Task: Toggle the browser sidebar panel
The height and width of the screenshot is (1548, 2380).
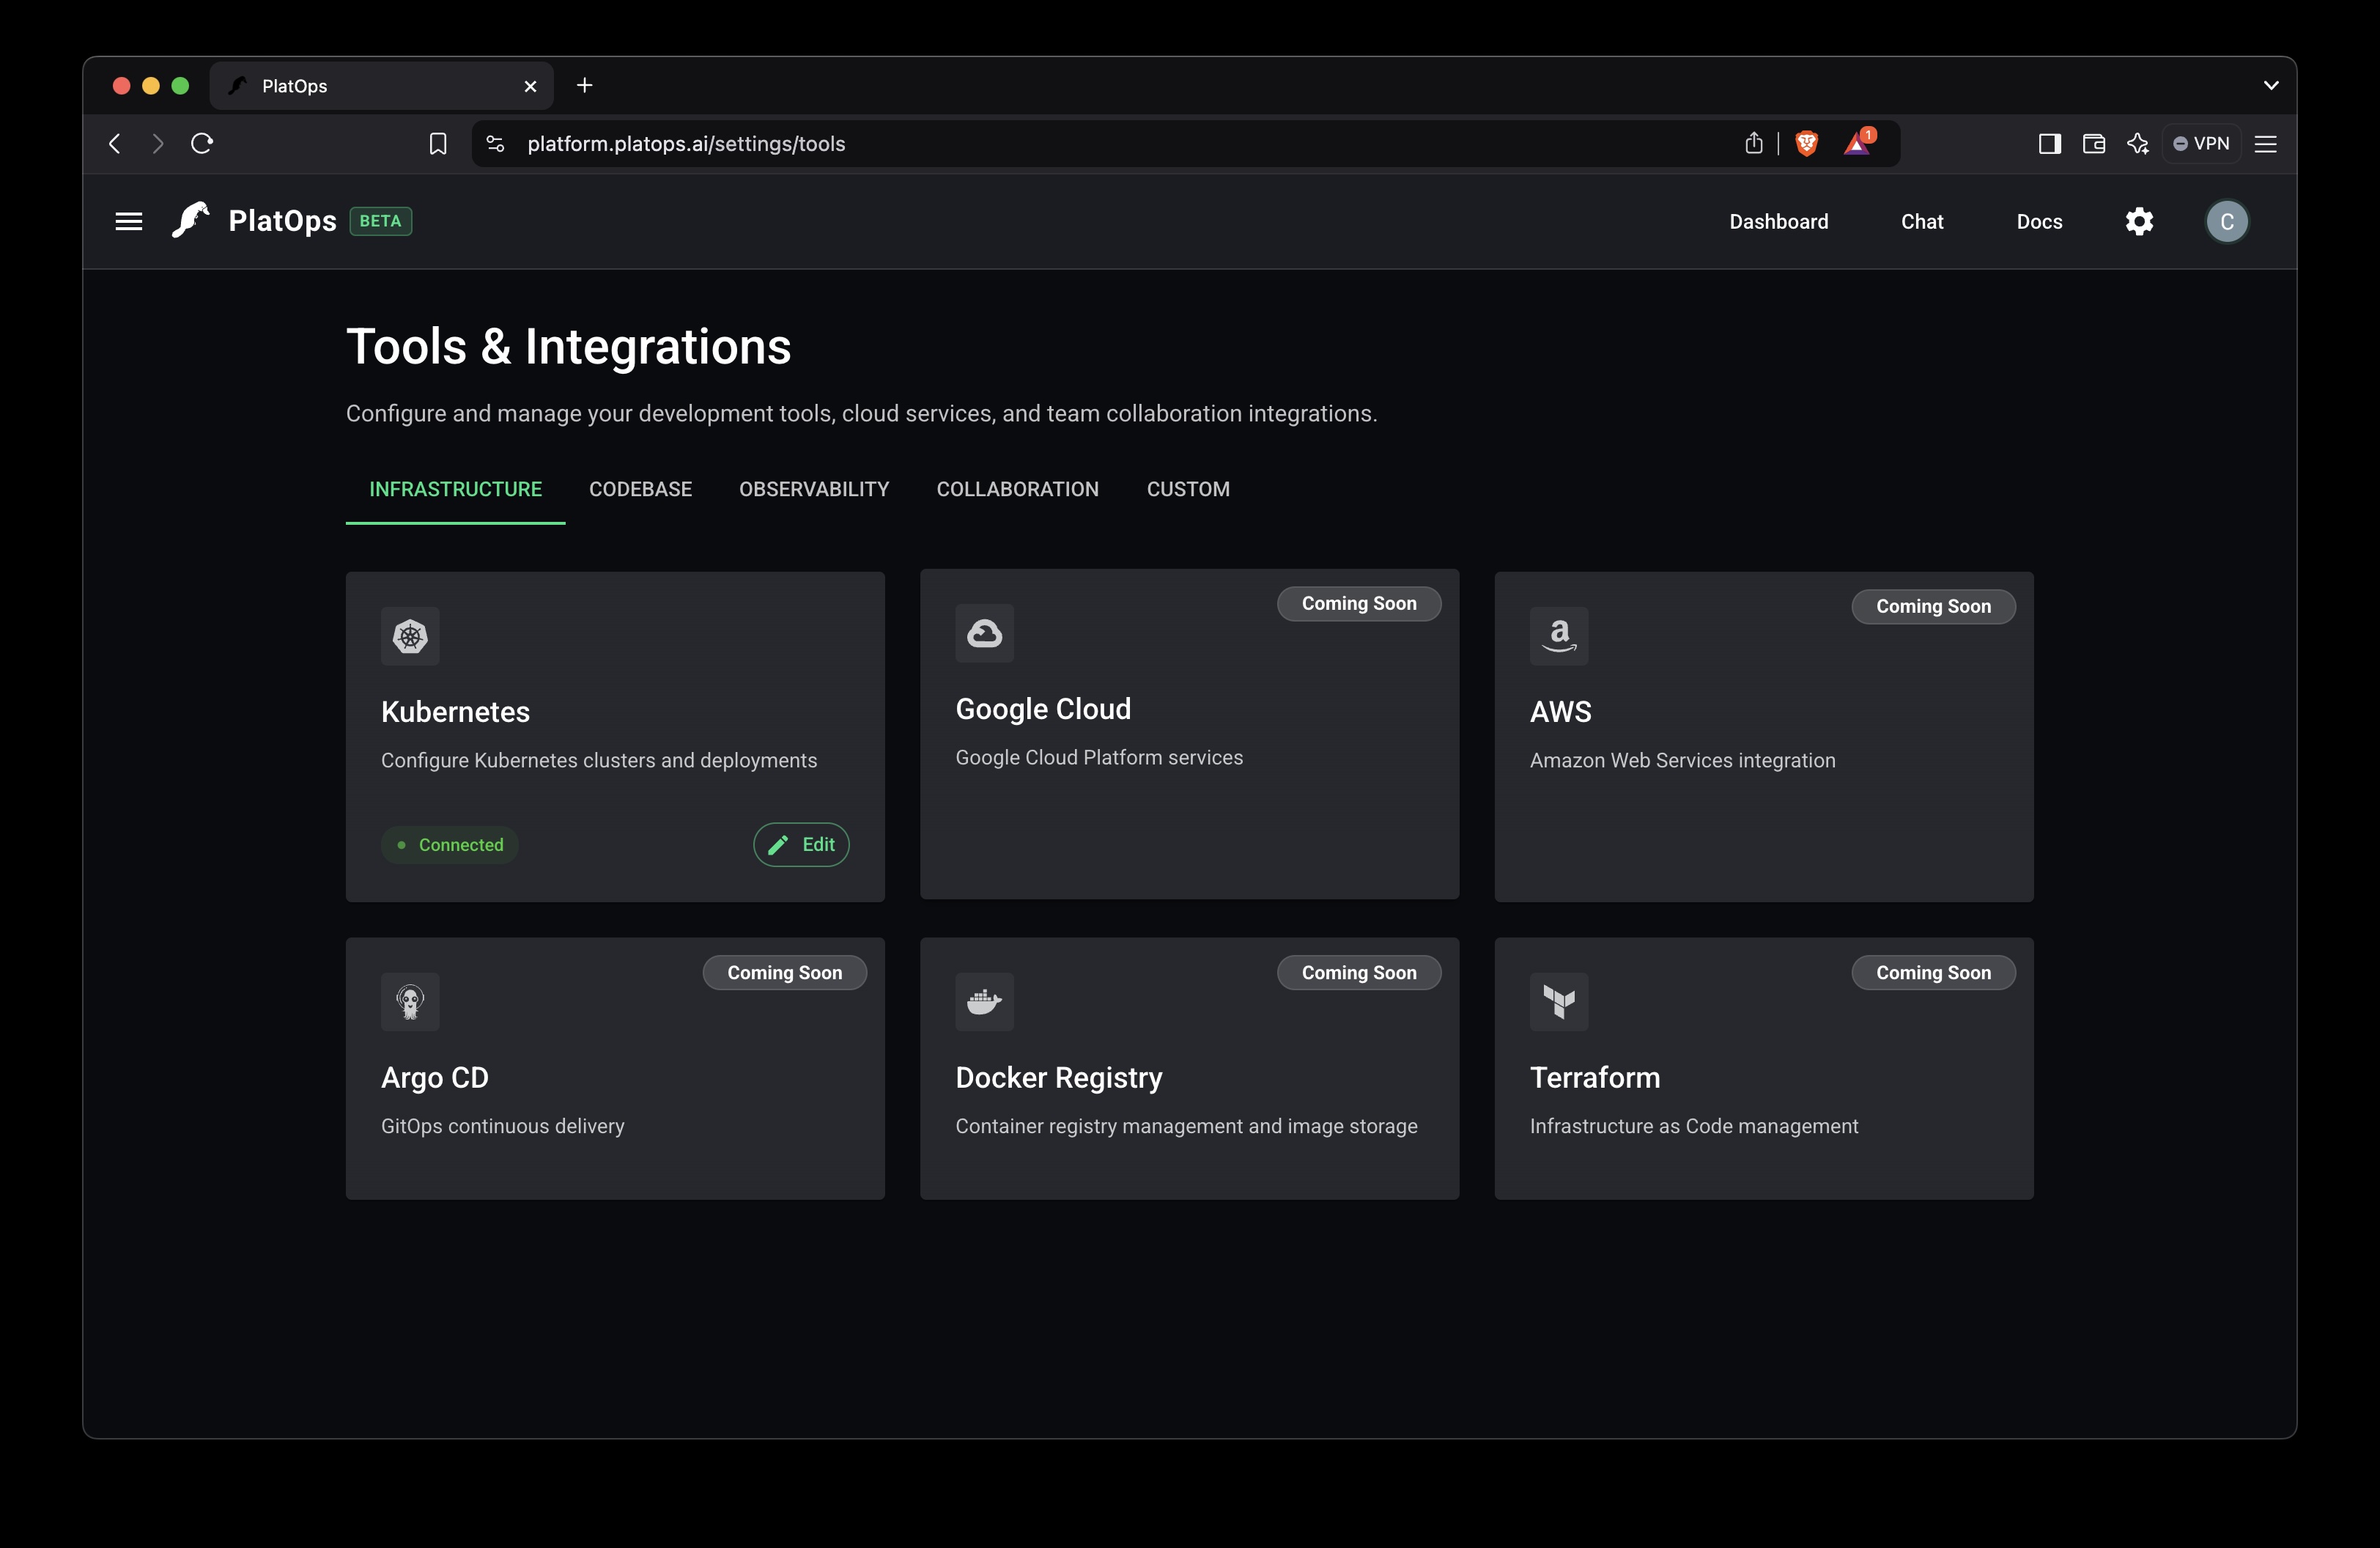Action: [2049, 144]
